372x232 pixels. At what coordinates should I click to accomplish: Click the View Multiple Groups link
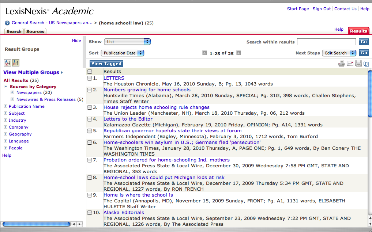31,72
